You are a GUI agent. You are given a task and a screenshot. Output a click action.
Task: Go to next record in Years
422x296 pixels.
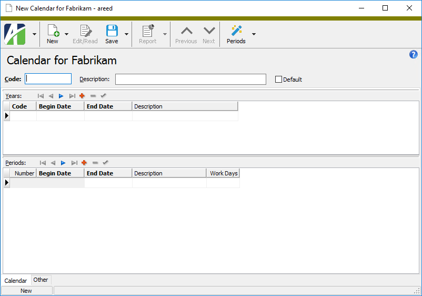coord(61,96)
